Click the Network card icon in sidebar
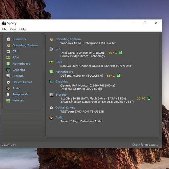The image size is (169, 169). 8,101
